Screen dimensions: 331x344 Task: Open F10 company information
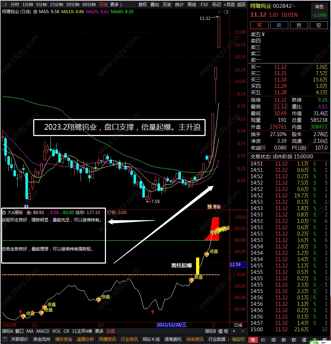point(204,4)
